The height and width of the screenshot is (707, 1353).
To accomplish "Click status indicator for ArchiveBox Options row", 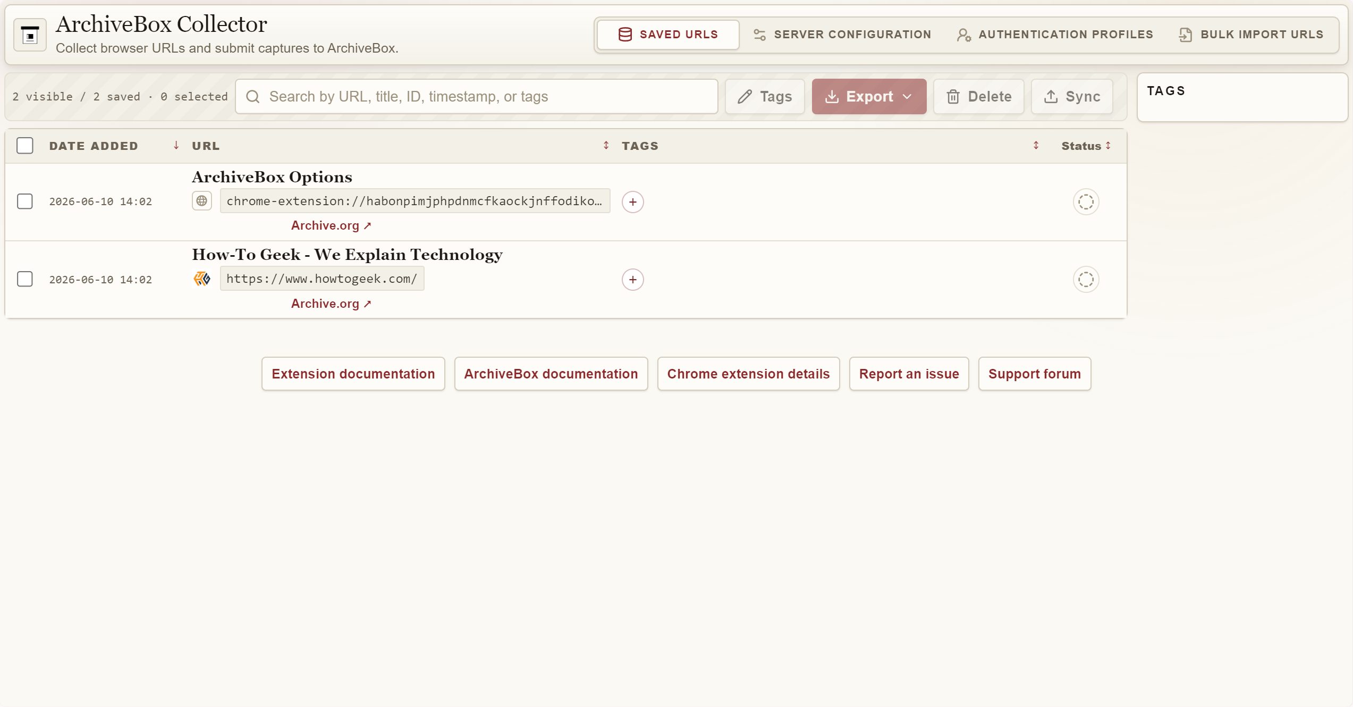I will click(x=1086, y=202).
